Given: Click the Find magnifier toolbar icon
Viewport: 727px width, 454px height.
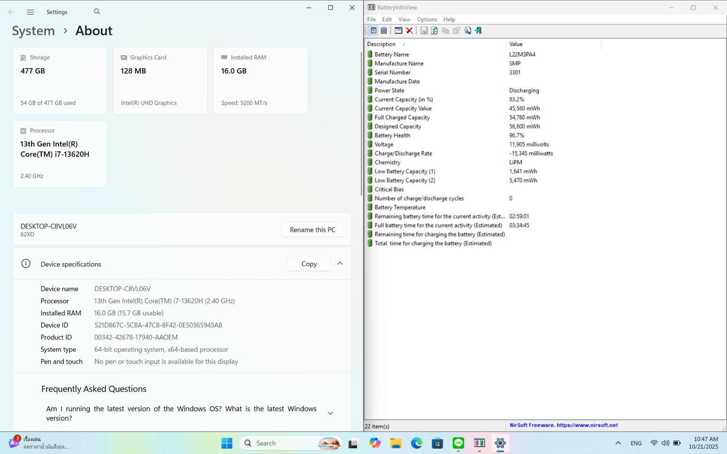Looking at the screenshot, I should [468, 31].
